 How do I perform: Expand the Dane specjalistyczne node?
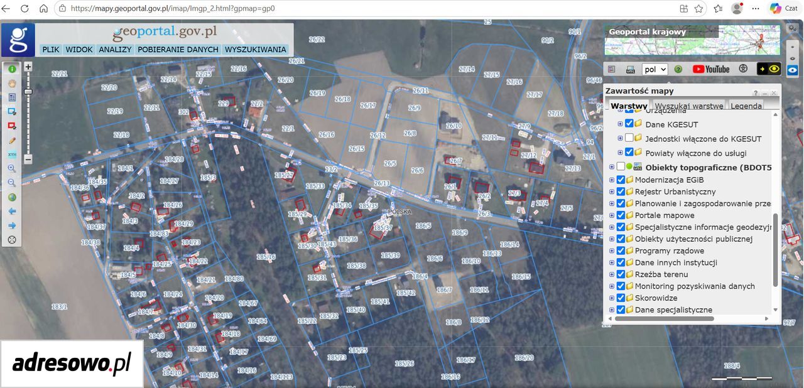[x=612, y=310]
